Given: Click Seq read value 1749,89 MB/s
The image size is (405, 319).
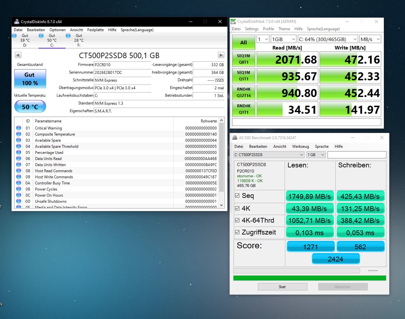Looking at the screenshot, I should (309, 196).
